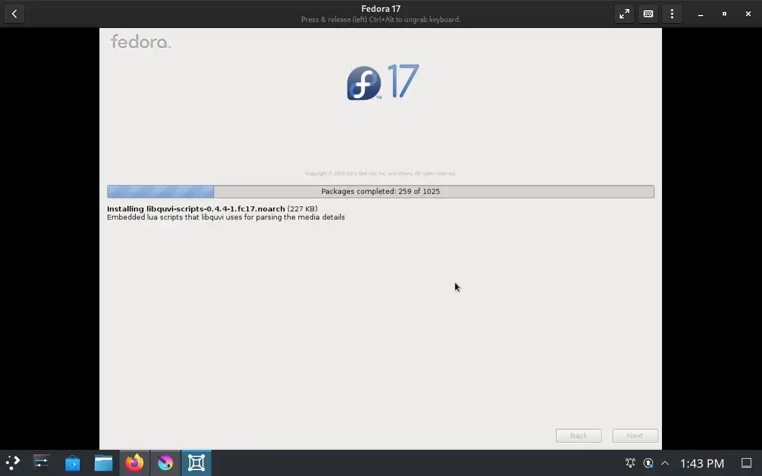Screen dimensions: 762x476
Task: Click the disabled Back button
Action: coord(579,436)
